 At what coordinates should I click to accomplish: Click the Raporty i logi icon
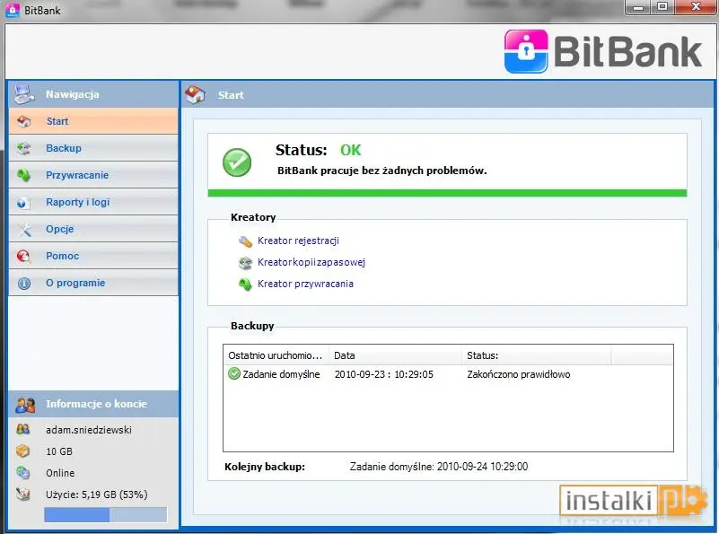point(23,202)
